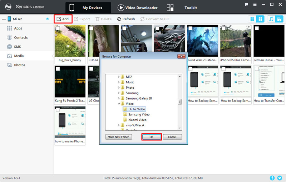Open the Toolkit tab

point(182,7)
